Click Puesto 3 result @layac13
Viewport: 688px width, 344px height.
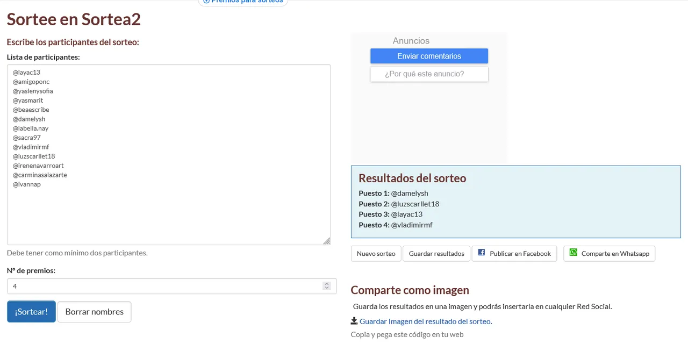[407, 214]
